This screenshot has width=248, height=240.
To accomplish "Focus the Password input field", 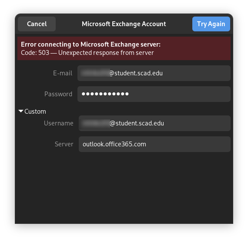I will click(x=154, y=94).
